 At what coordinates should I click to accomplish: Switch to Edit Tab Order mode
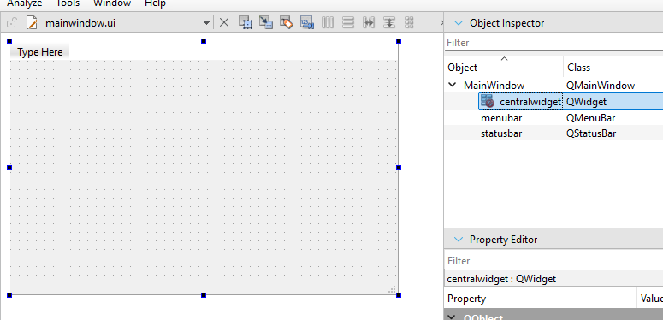point(307,22)
